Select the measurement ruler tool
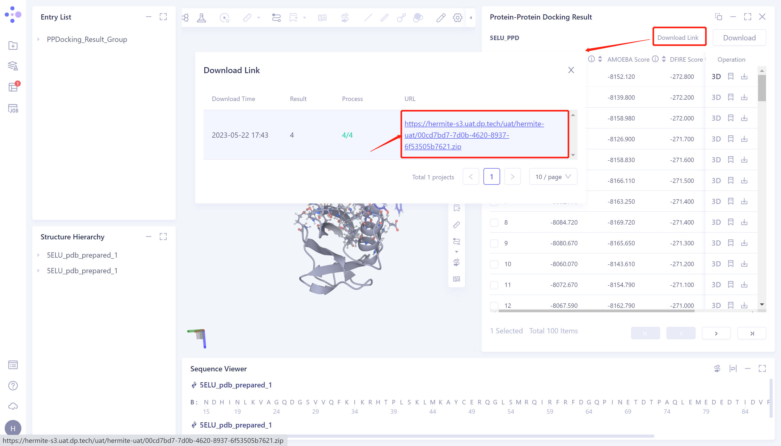 point(247,17)
